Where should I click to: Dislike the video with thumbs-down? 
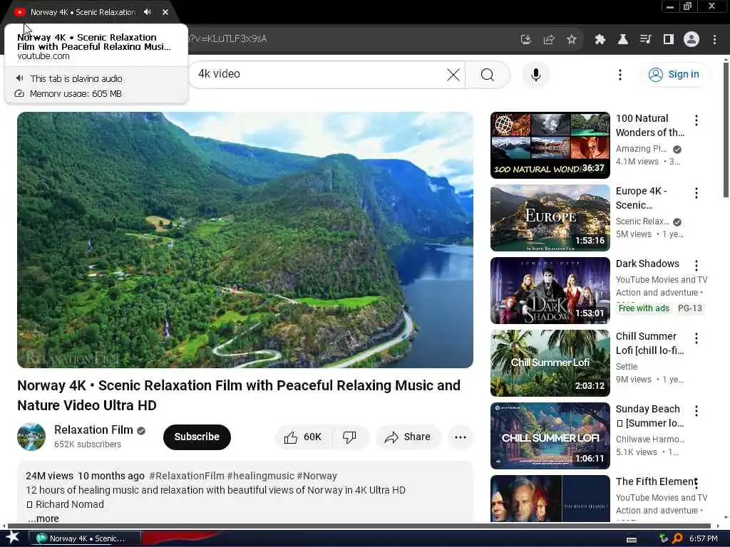pos(349,437)
